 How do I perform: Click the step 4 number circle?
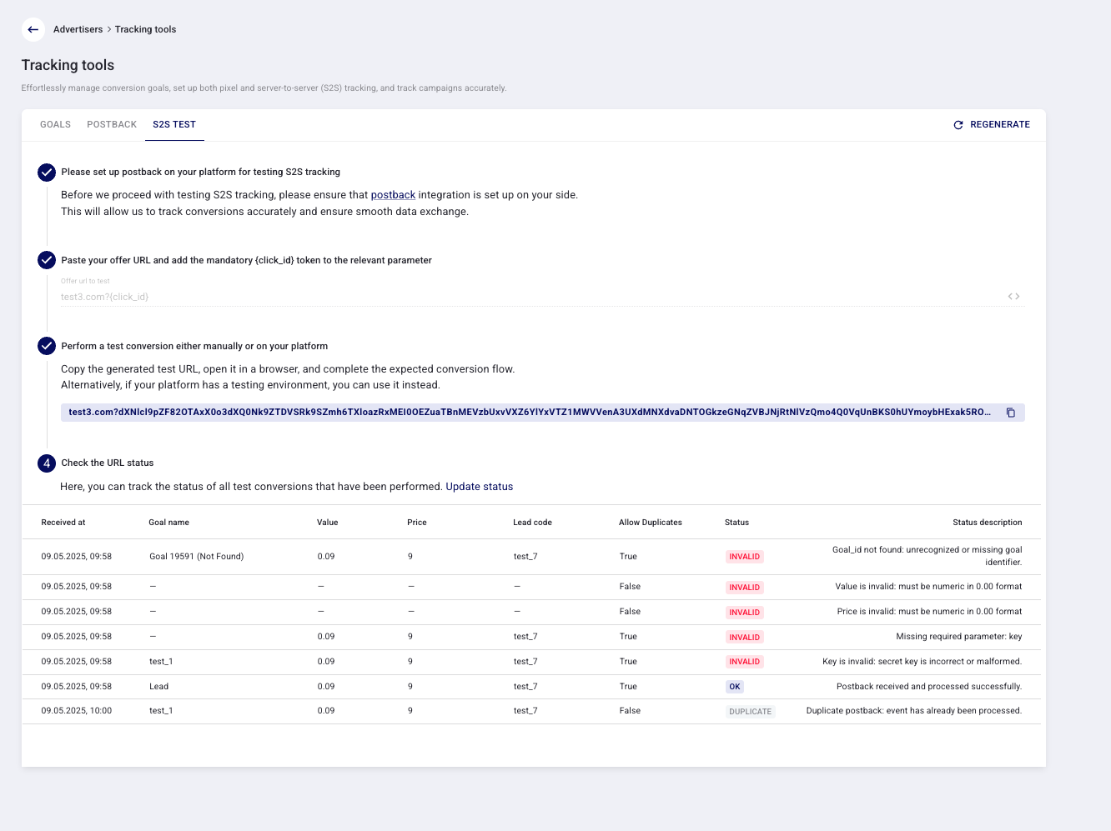tap(47, 463)
